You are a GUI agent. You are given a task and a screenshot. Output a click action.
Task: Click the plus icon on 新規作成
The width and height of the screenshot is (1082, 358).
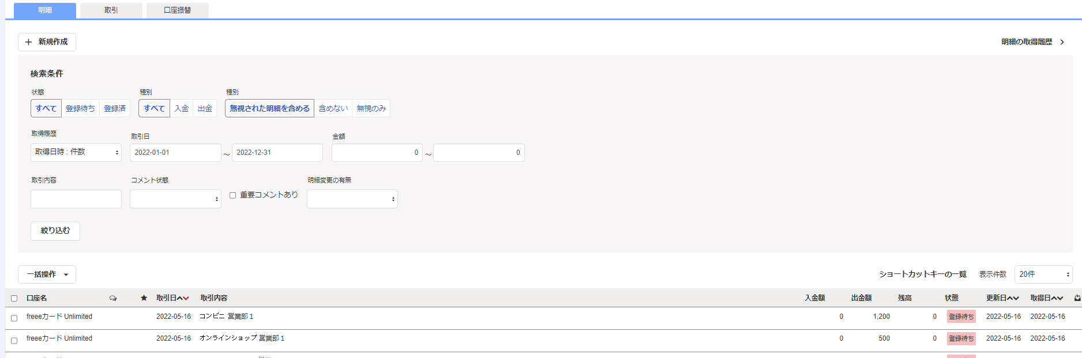28,42
